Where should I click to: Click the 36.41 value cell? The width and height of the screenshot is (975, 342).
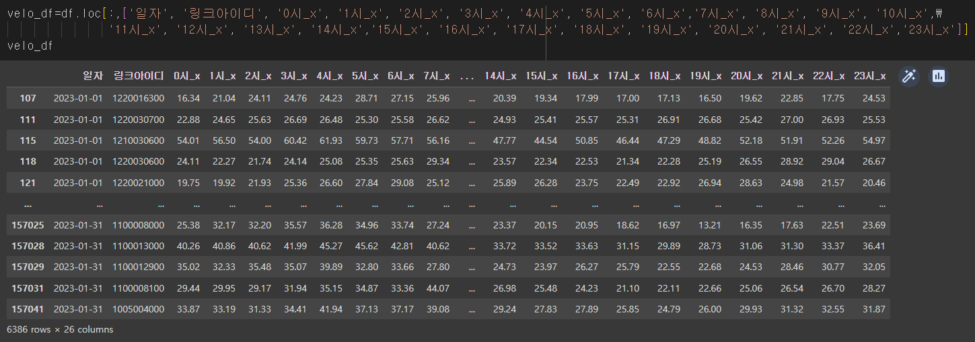click(873, 246)
